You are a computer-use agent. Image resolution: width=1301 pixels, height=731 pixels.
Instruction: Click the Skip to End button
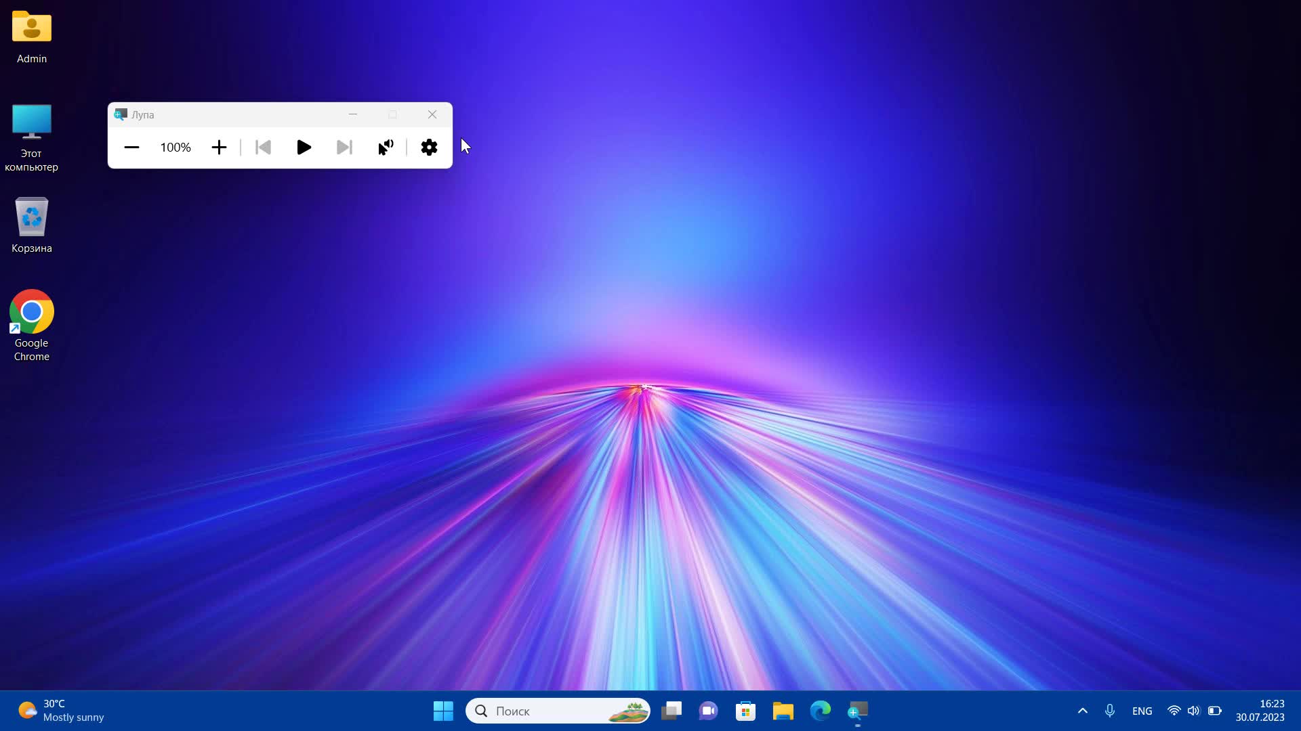(x=344, y=148)
